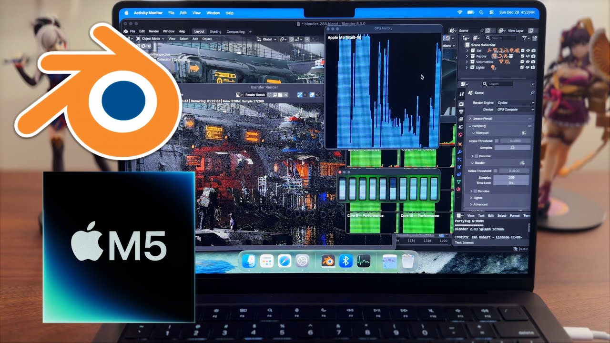Open the Object Constraints tab
Screen dimensions: 610x343
(x=459, y=174)
